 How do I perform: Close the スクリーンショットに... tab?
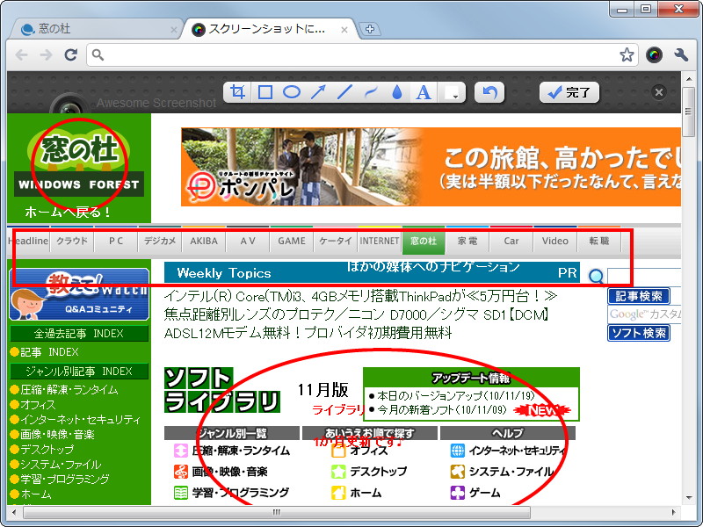point(344,30)
